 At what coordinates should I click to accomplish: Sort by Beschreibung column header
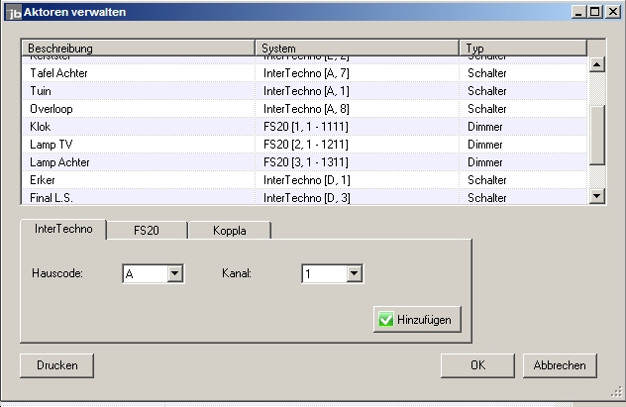pyautogui.click(x=138, y=49)
